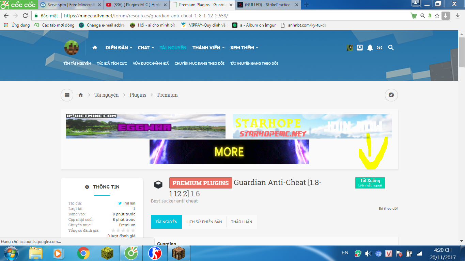Click the zoom magnifier icon in address bar
465x261 pixels.
pos(423,16)
